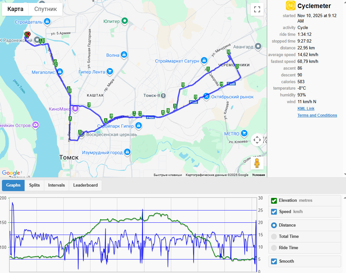Click kilometer 12 marker on route
This screenshot has height=273, width=346.
[228, 52]
